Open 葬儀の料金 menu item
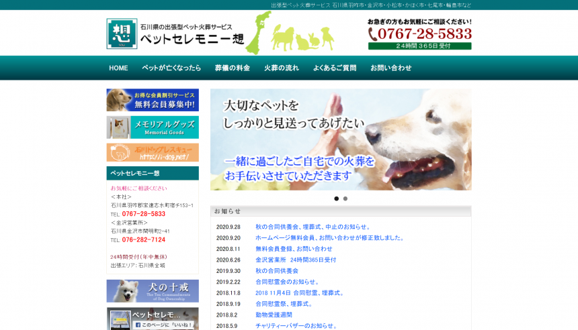The width and height of the screenshot is (578, 330). (233, 68)
